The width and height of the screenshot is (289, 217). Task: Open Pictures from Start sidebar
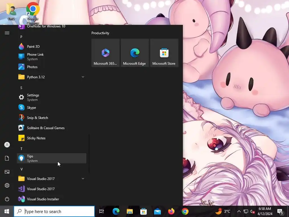tap(7, 172)
